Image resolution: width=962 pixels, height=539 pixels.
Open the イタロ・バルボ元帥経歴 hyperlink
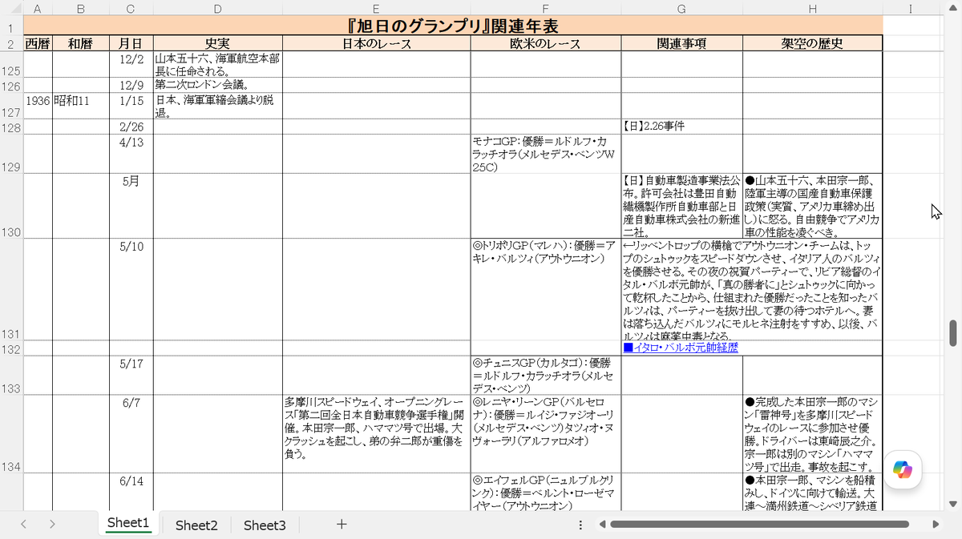[680, 348]
